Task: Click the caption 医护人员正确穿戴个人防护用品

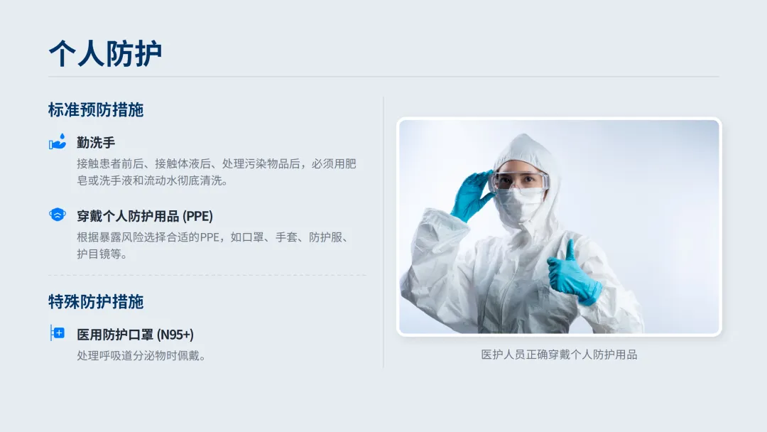Action: pos(559,355)
